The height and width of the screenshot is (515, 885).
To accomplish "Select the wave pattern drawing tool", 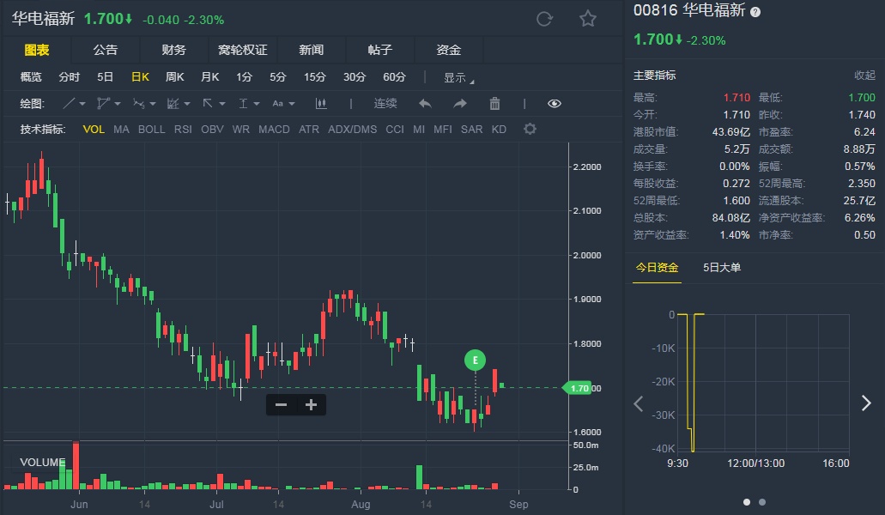I will 138,103.
